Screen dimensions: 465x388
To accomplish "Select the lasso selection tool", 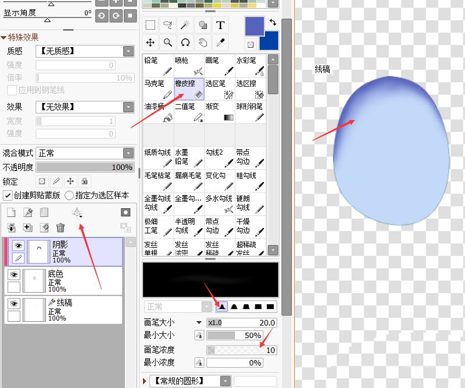I will click(167, 25).
